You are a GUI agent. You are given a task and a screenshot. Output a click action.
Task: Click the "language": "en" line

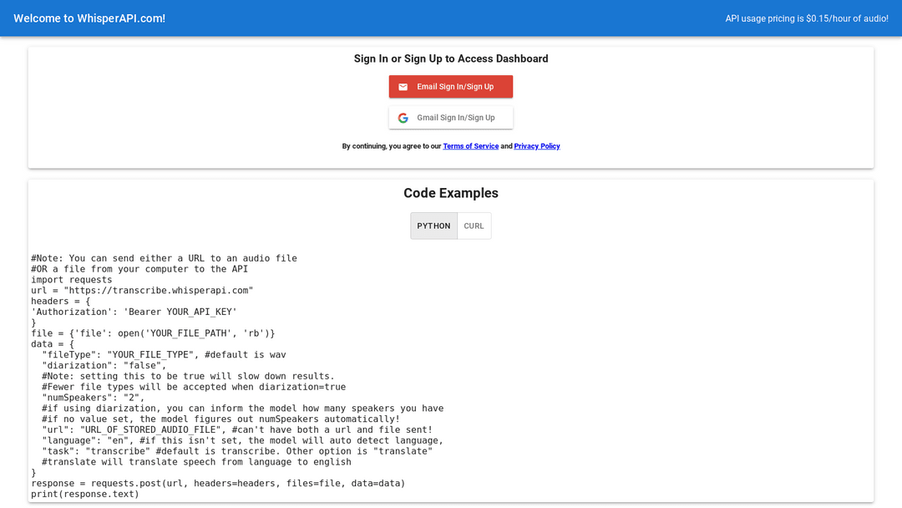point(243,440)
